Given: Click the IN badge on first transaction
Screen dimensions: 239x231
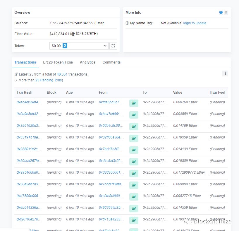Looking at the screenshot, I should [134, 103].
